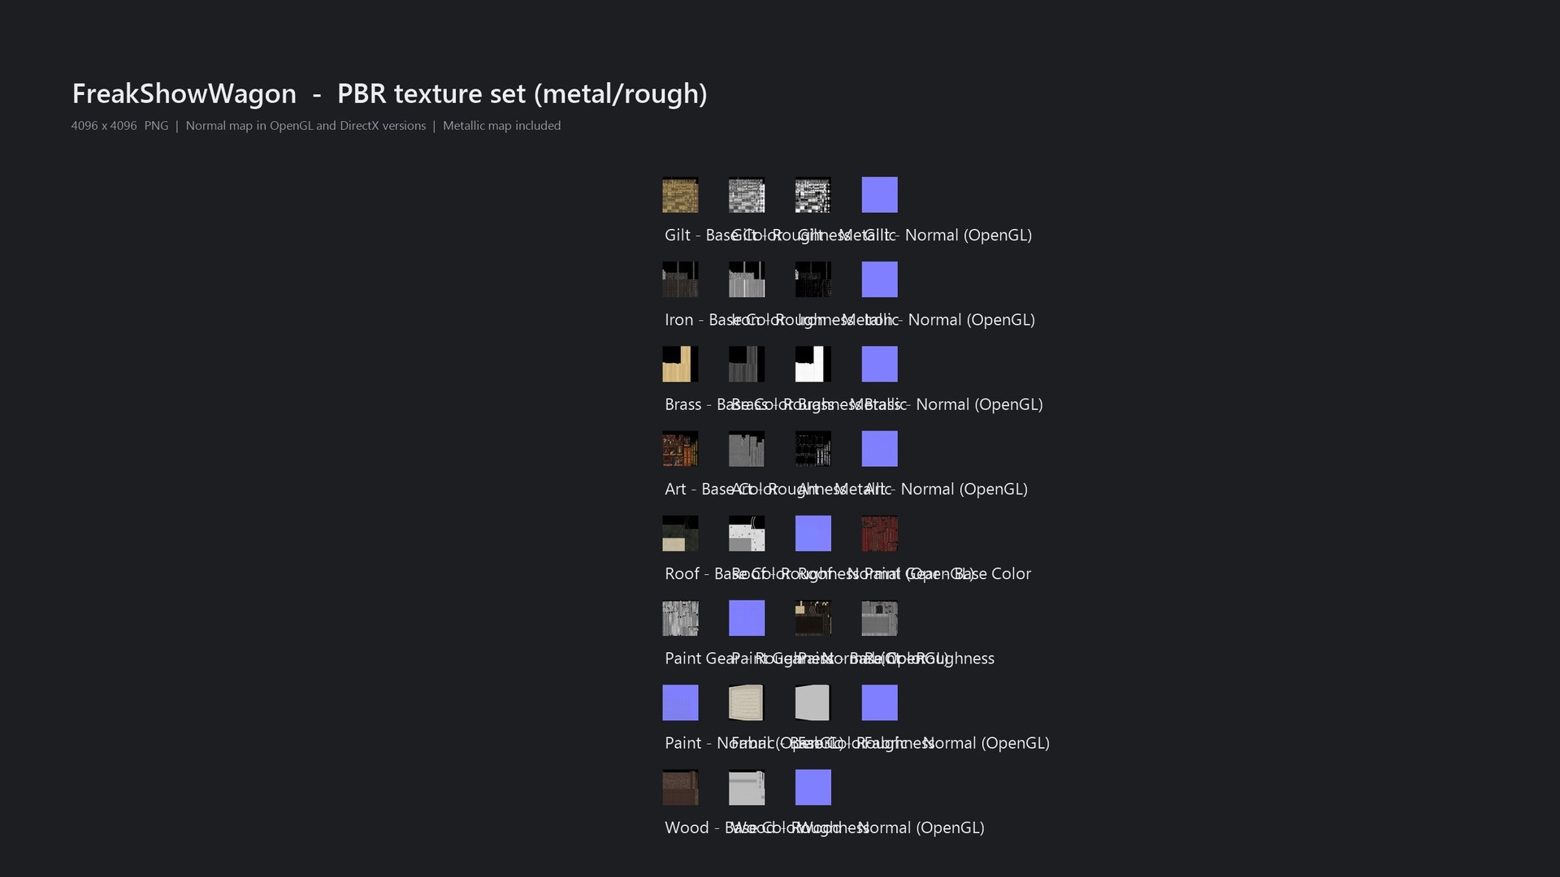The height and width of the screenshot is (877, 1560).
Task: Select the "4096 x 4096 PNG" text
Action: pos(119,126)
